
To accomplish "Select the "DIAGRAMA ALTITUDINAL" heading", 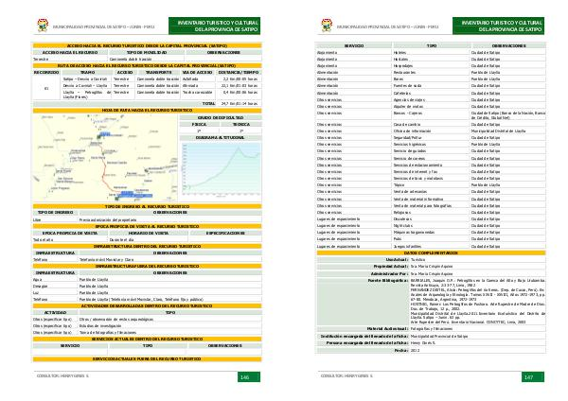I will pos(221,138).
